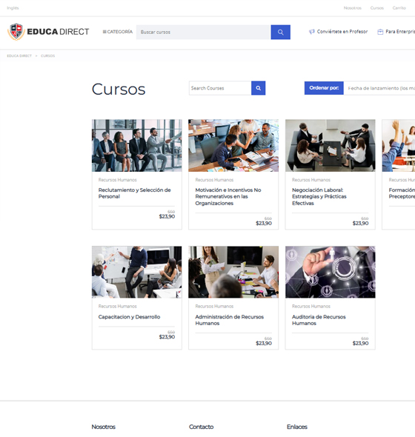
Task: Click the blue header search magnifier button
Action: [280, 32]
